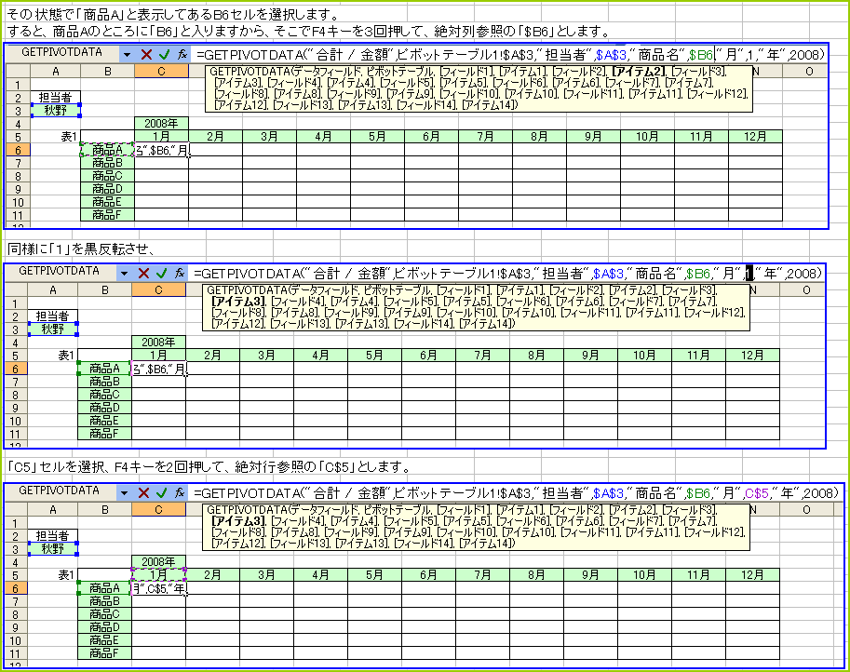The image size is (850, 672).
Task: Open Insert Function (fx) in middle screenshot
Action: [180, 273]
